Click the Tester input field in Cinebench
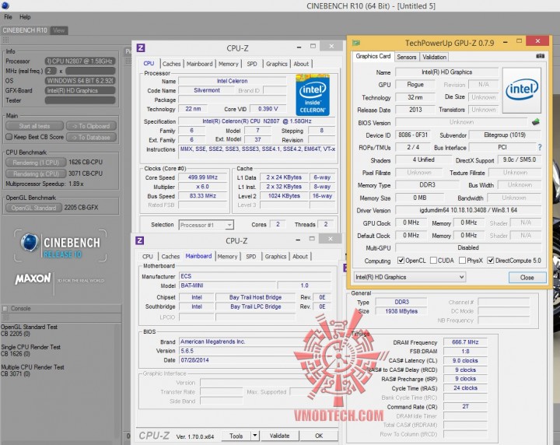 [x=80, y=100]
